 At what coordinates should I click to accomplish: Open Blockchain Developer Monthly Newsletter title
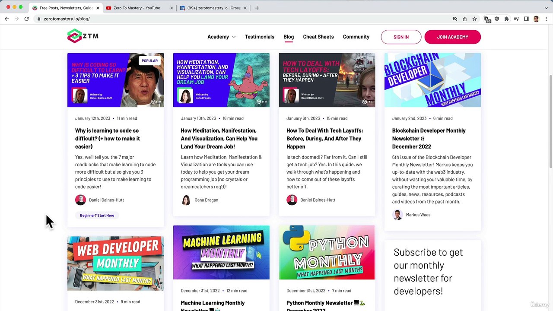click(429, 138)
